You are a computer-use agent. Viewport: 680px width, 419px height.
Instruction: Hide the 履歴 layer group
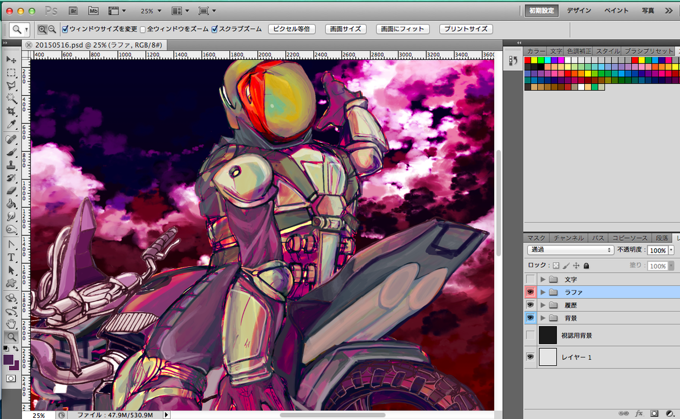click(x=530, y=305)
